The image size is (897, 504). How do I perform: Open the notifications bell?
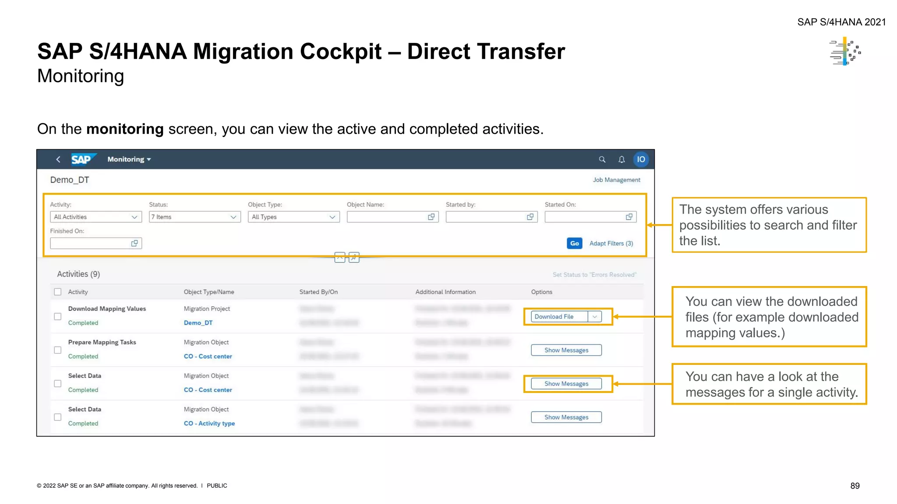tap(622, 159)
